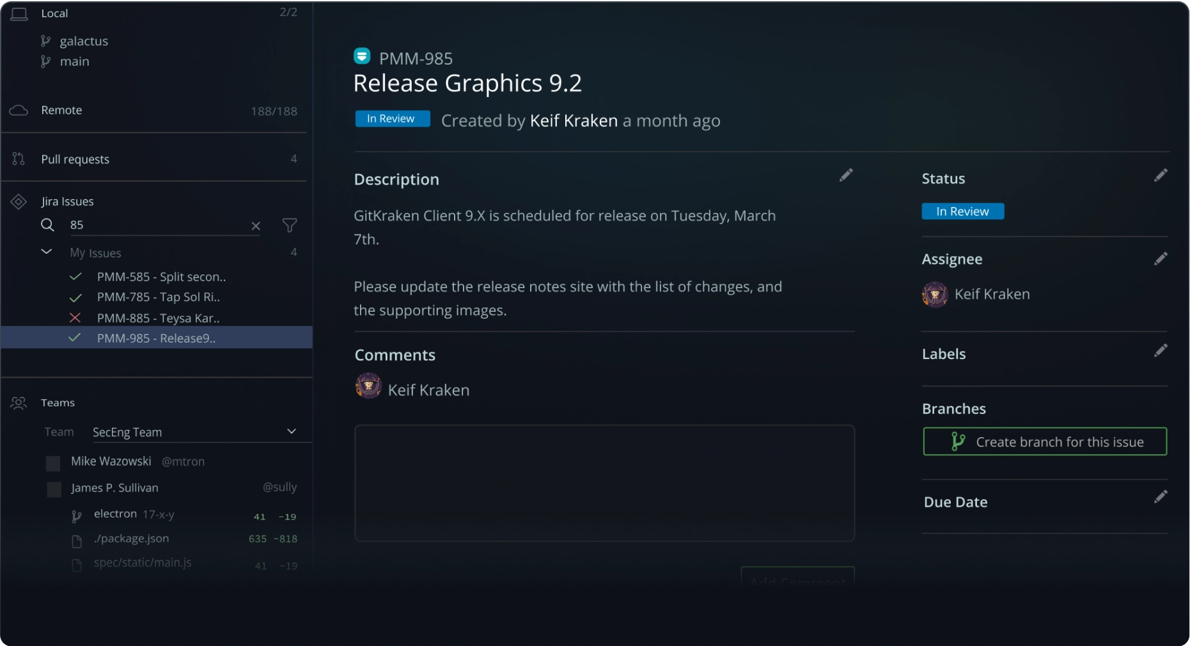
Task: Edit the Assignee with pencil icon
Action: coord(1161,258)
